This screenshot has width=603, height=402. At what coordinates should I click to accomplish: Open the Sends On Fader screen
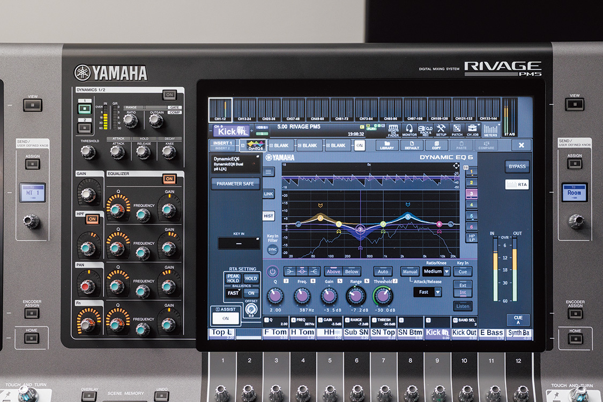393,130
